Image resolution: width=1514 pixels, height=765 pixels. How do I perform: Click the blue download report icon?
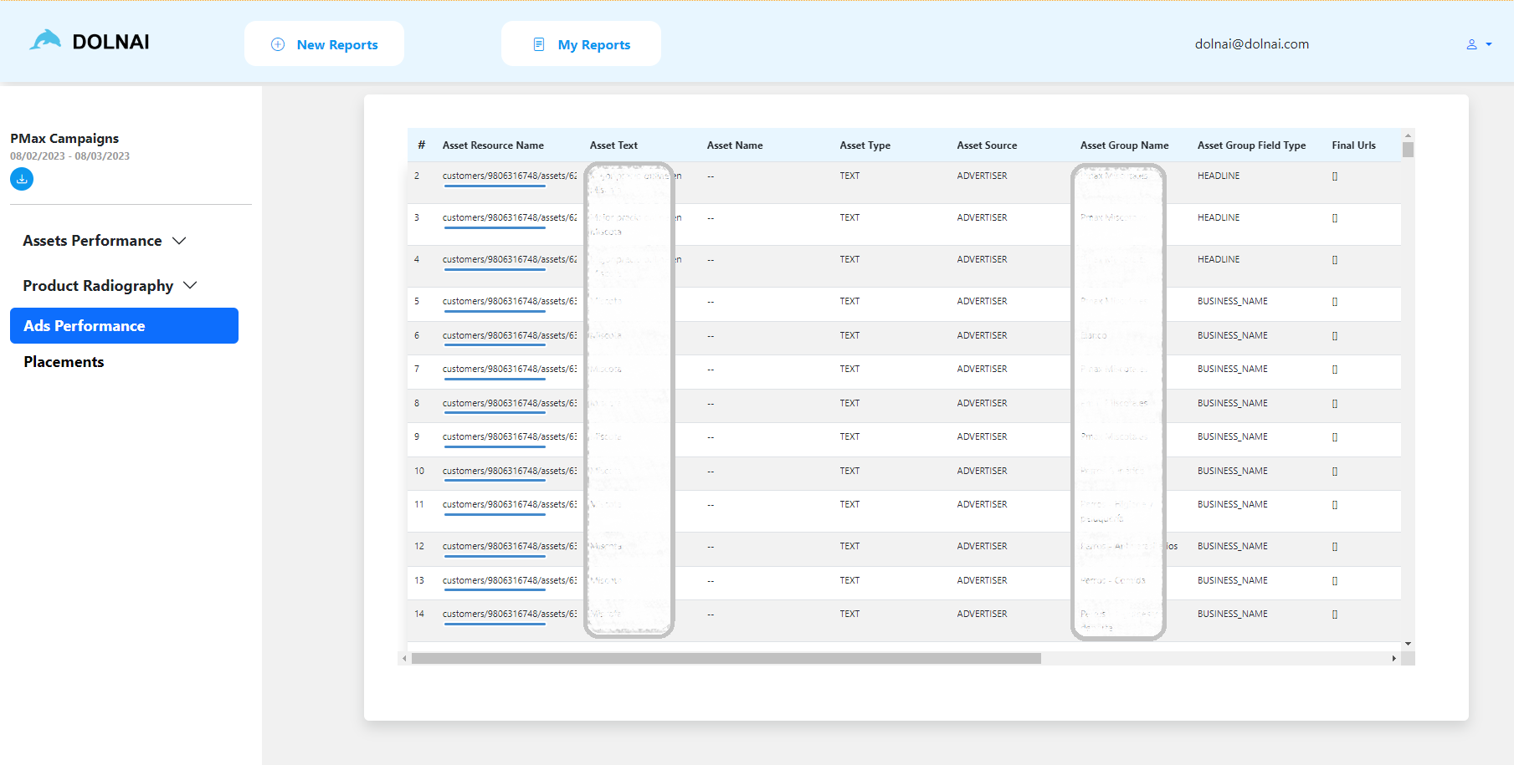coord(21,178)
